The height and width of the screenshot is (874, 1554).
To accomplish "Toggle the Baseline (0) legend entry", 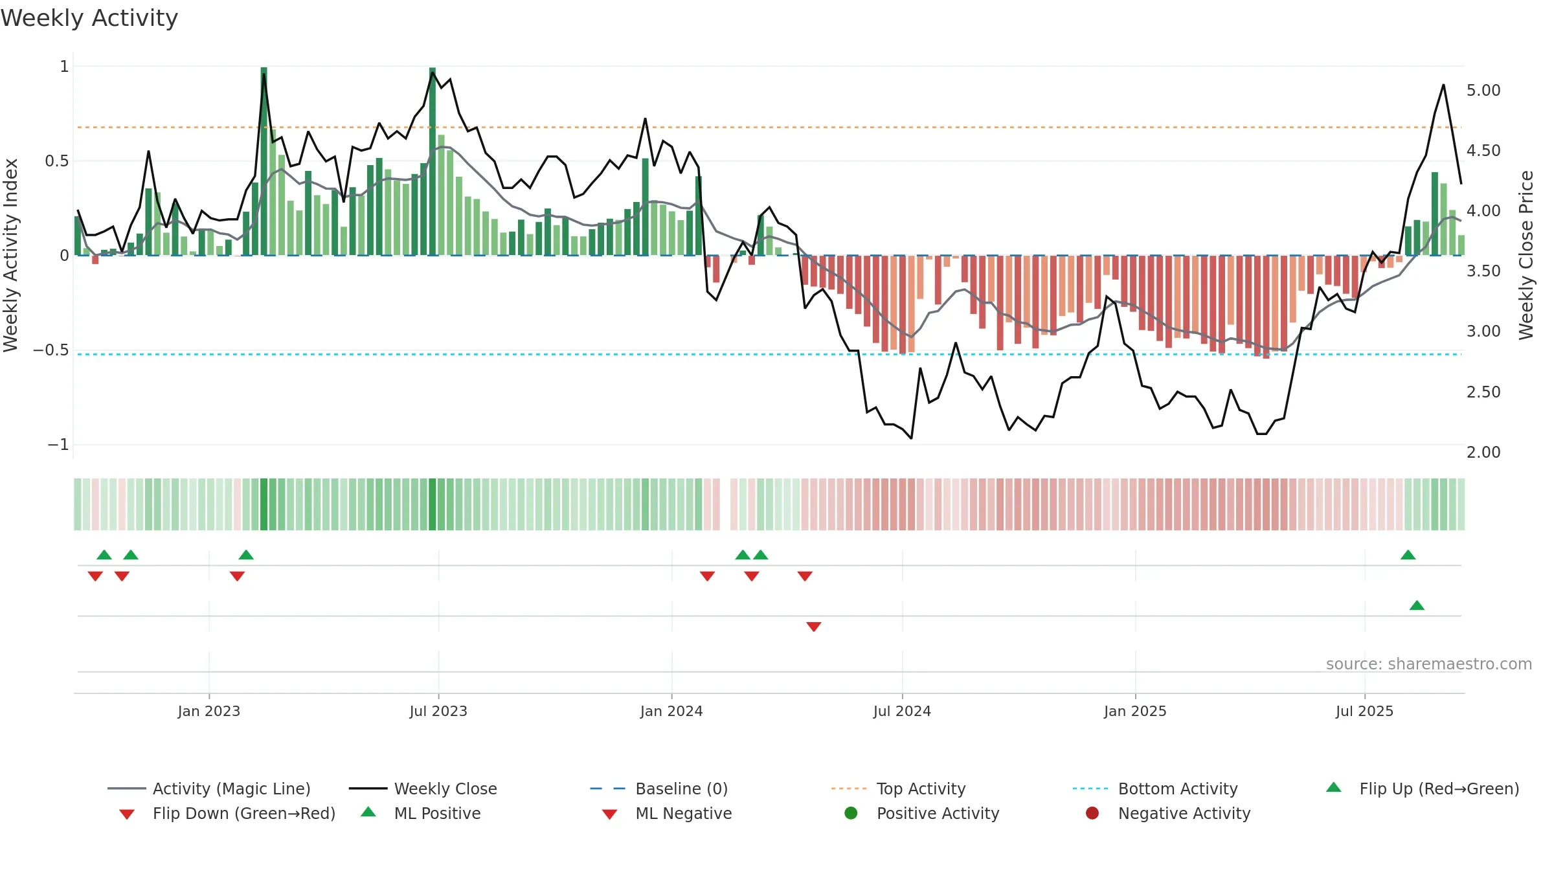I will tap(659, 789).
